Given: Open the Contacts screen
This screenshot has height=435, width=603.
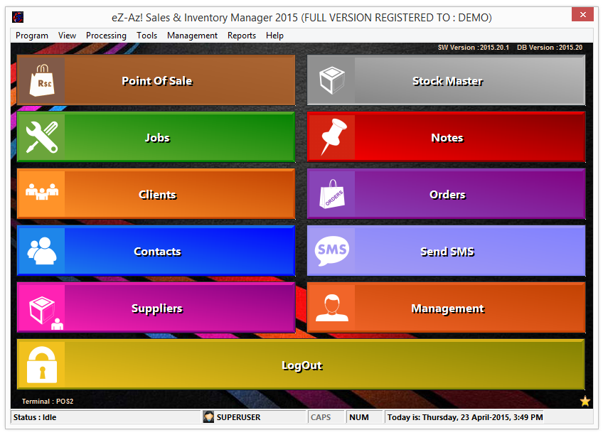Looking at the screenshot, I should [x=157, y=250].
